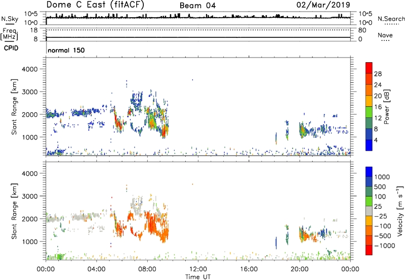Click the "Velocity [m s-1]" color bar label
Viewport: 405px width, 280px height.
[400, 211]
